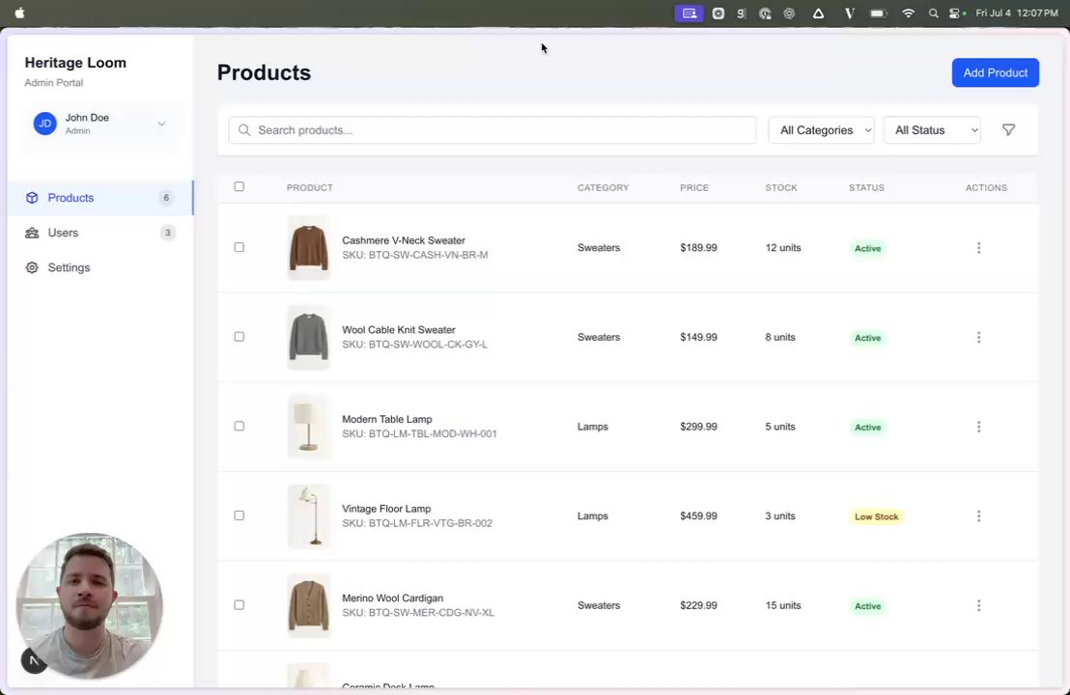Click the Add Product button

click(x=995, y=73)
